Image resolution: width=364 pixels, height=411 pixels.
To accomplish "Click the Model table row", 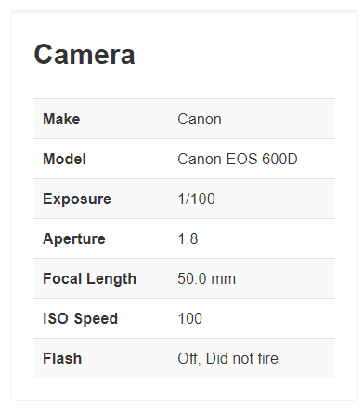I will click(184, 159).
